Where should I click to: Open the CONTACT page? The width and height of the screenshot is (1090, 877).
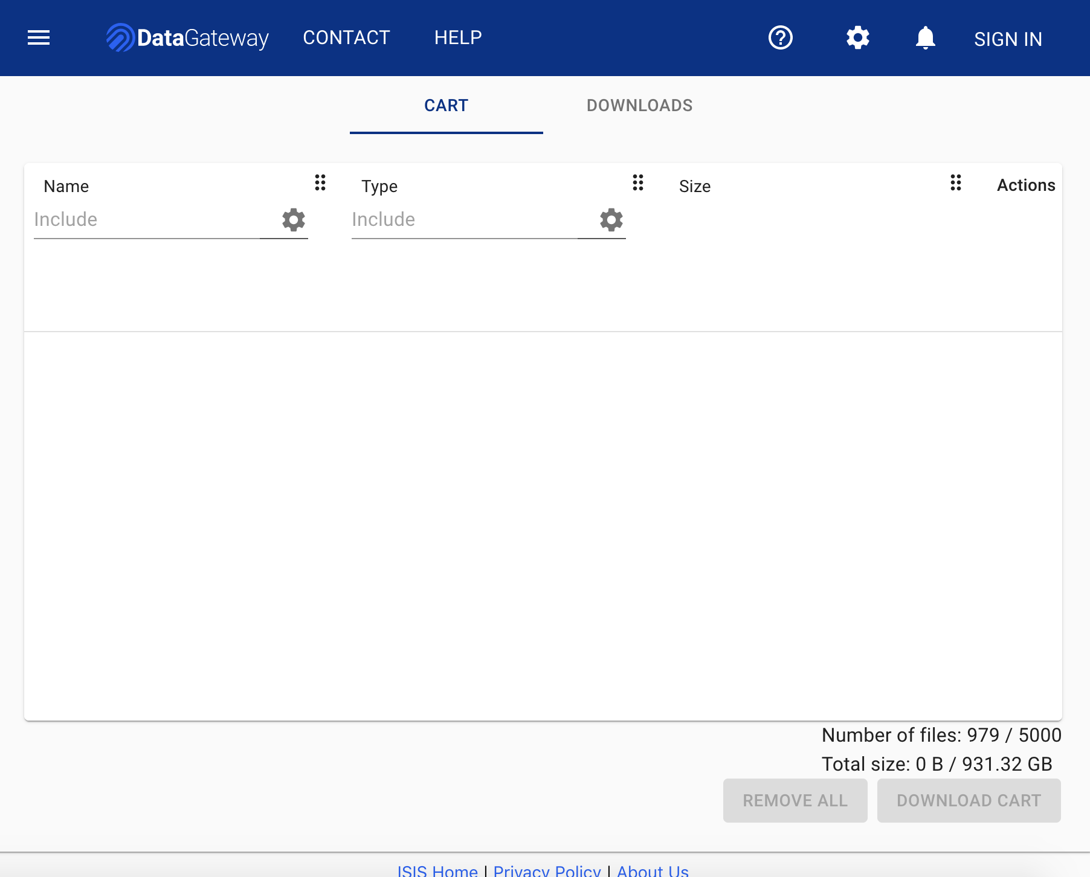tap(346, 37)
